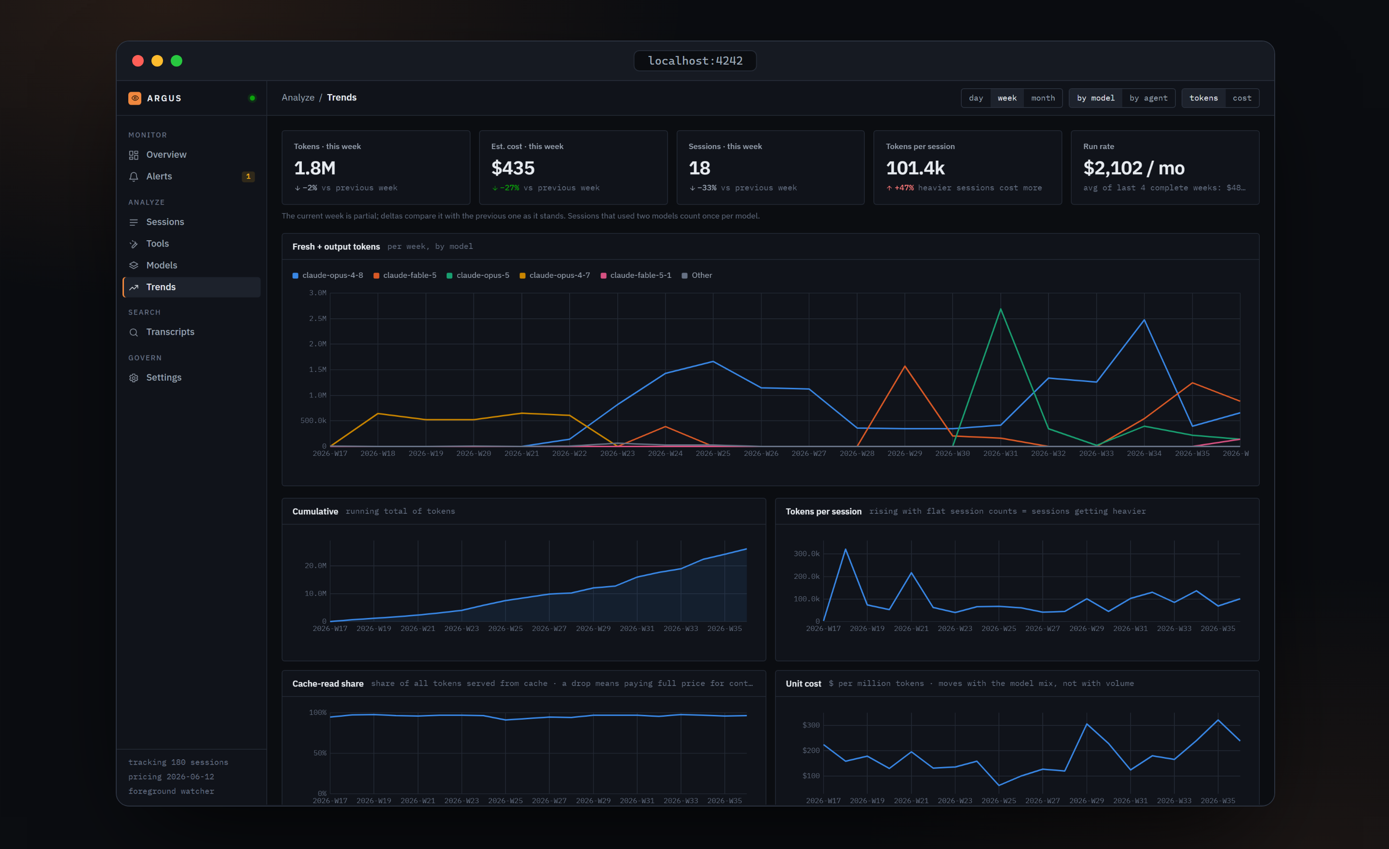The width and height of the screenshot is (1389, 849).
Task: Click the Alerts bell icon
Action: (x=134, y=177)
